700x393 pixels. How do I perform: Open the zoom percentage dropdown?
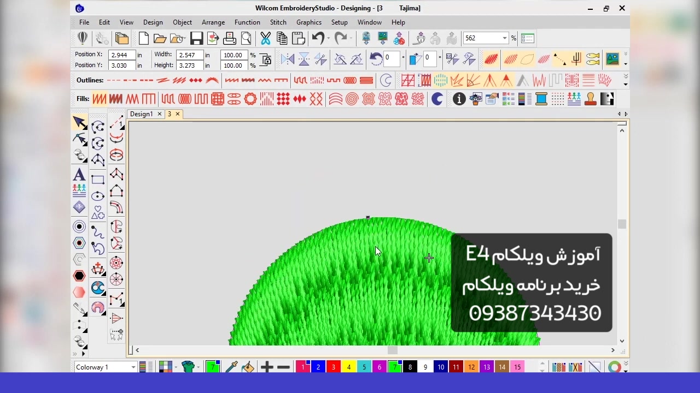pos(504,38)
